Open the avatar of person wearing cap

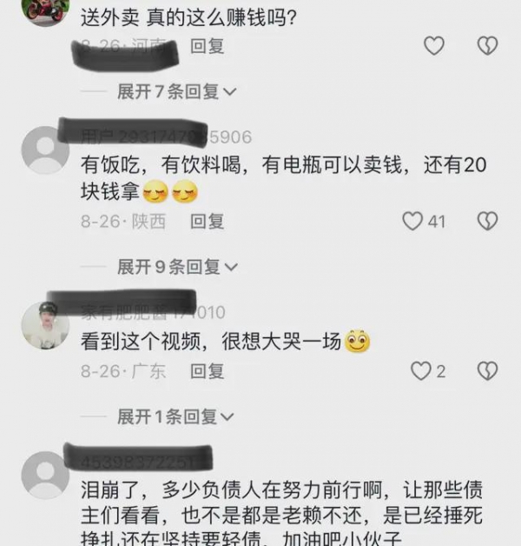pyautogui.click(x=45, y=325)
